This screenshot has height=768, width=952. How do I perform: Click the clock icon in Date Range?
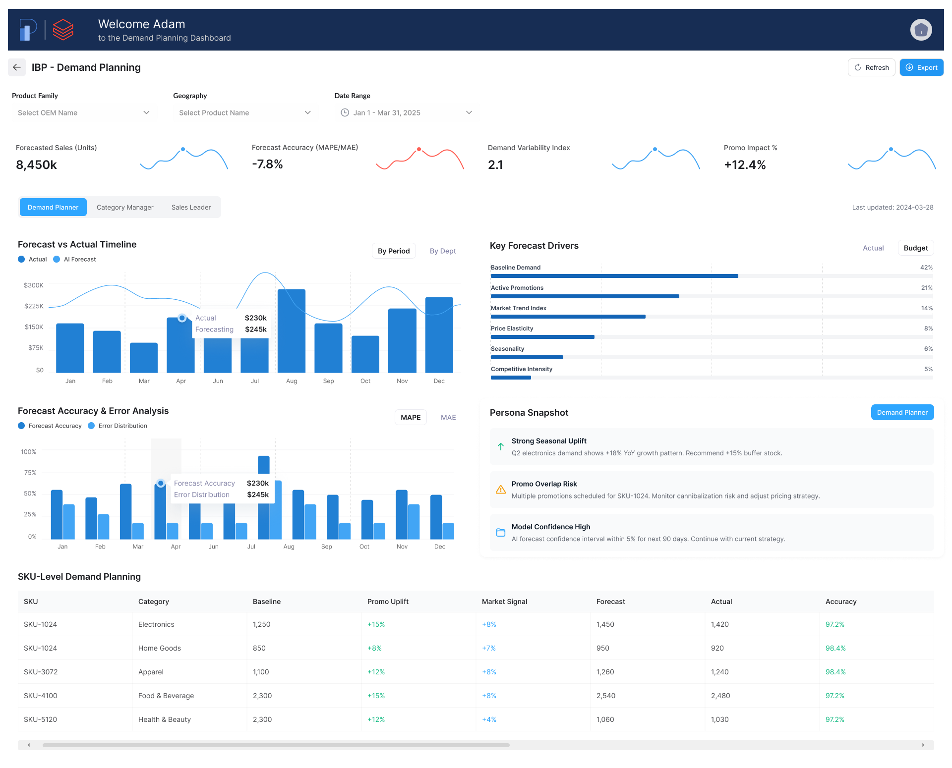(x=345, y=112)
